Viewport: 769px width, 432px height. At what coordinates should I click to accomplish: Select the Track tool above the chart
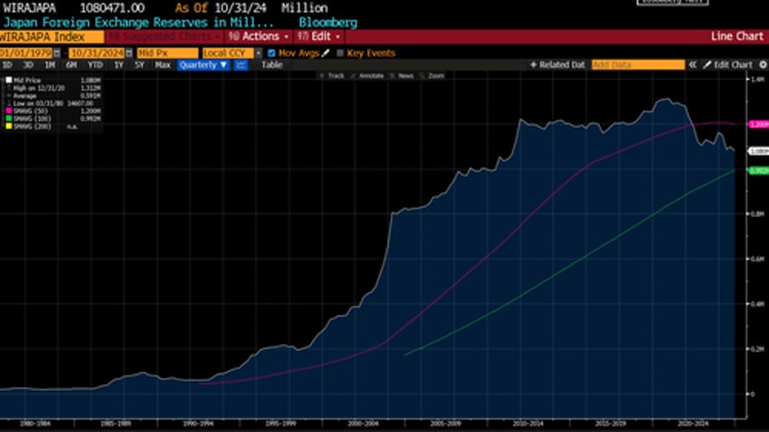332,75
